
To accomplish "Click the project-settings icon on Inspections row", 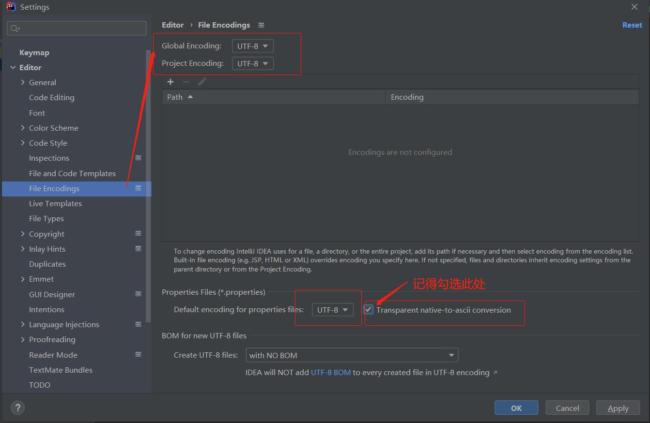I will click(x=138, y=158).
